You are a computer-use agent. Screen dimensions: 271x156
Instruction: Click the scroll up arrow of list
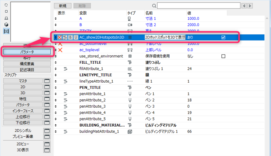(267, 18)
